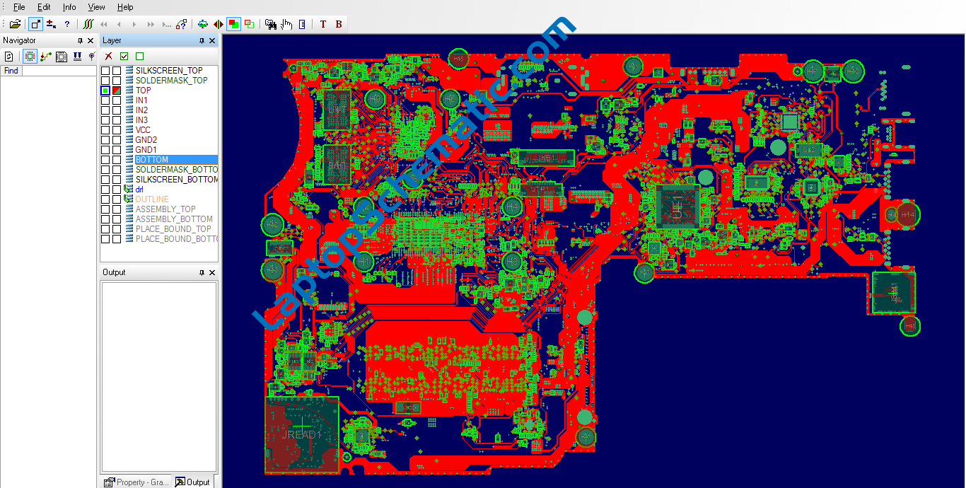966x488 pixels.
Task: Close the Navigator panel
Action: click(x=91, y=40)
